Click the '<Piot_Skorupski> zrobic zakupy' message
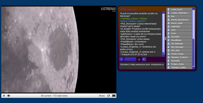Screen dimensions: 203x103 click(135, 39)
